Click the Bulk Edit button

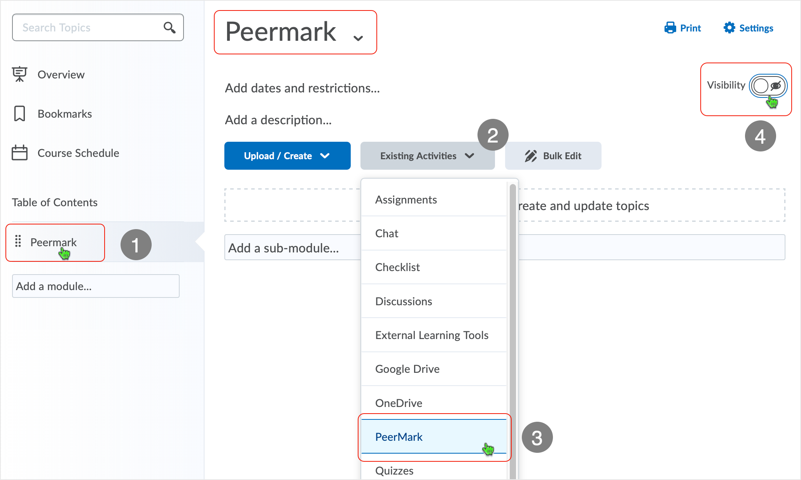(553, 156)
